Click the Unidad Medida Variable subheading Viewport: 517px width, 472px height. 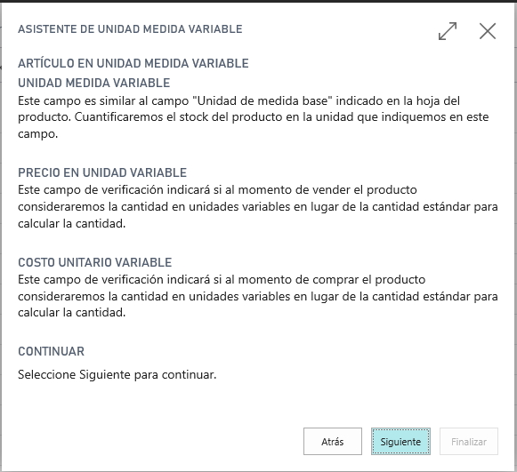pos(94,83)
